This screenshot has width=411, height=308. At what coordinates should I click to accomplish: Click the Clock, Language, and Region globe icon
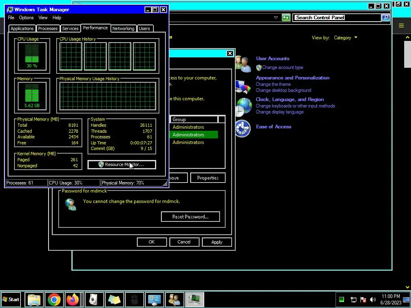243,107
